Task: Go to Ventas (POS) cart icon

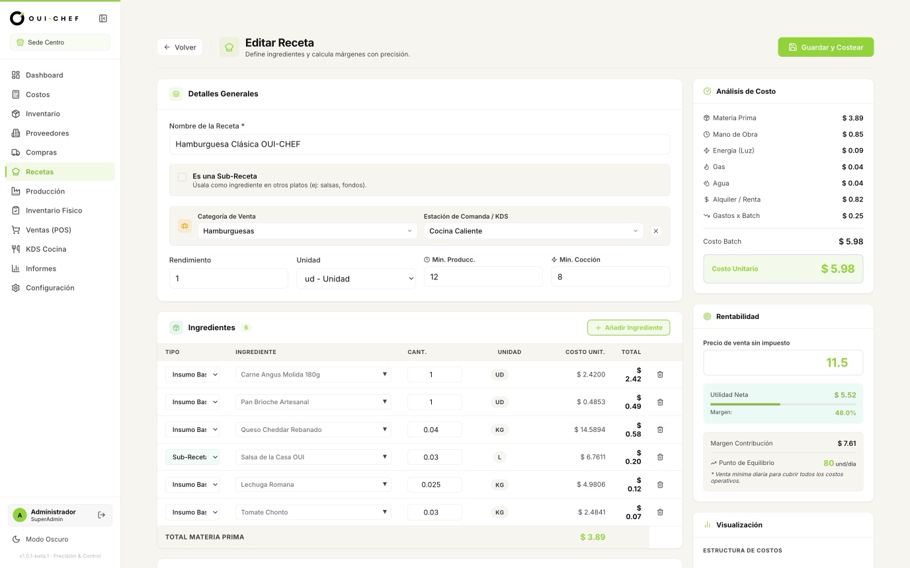Action: (16, 230)
